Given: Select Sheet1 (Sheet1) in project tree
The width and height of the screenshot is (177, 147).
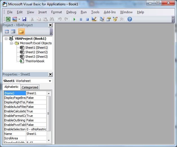Looking at the screenshot, I should [37, 48].
